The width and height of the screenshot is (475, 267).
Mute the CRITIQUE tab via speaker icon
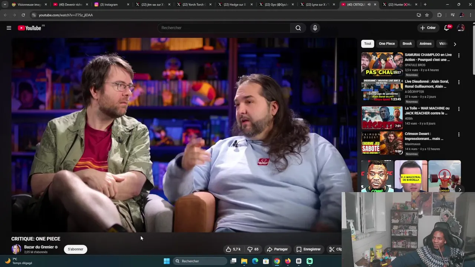click(369, 4)
